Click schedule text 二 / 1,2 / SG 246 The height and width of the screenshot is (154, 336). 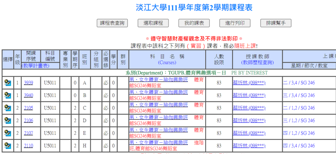(299, 108)
